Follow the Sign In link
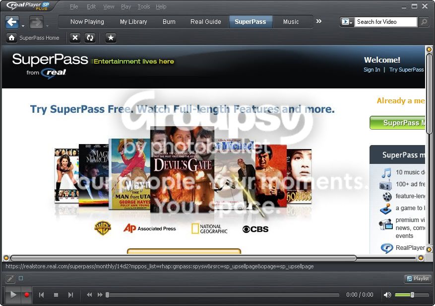The image size is (435, 306). click(372, 70)
